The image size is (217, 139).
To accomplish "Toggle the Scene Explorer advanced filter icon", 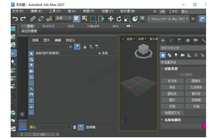I will click(77, 47).
